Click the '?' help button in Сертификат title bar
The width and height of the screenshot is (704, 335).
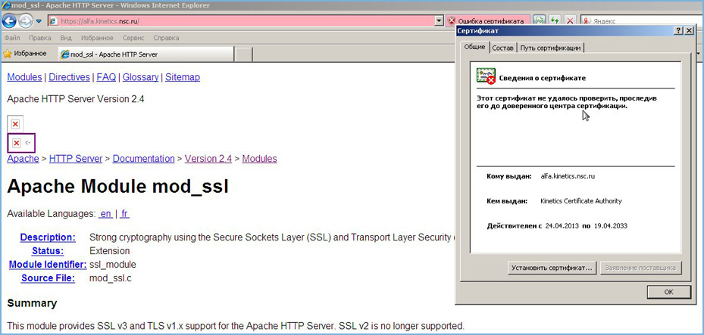point(678,30)
